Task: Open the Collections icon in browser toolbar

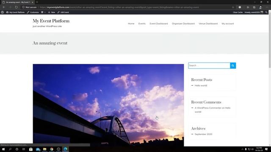Action: click(254, 7)
